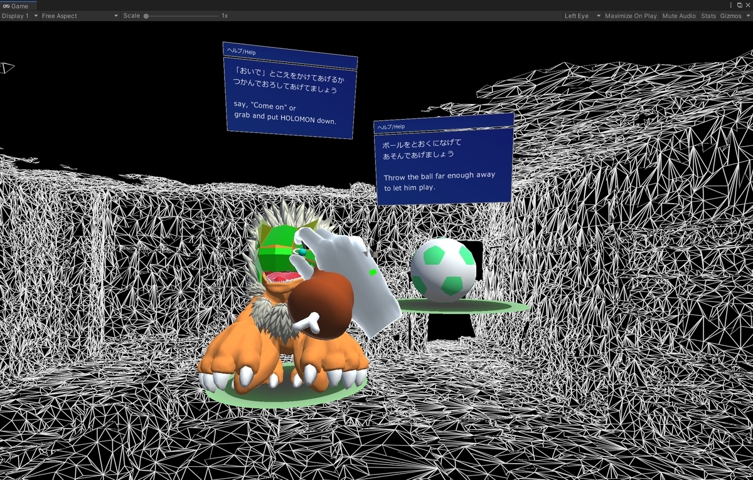753x480 pixels.
Task: Click the "say, "Come on" or" text line
Action: [264, 107]
